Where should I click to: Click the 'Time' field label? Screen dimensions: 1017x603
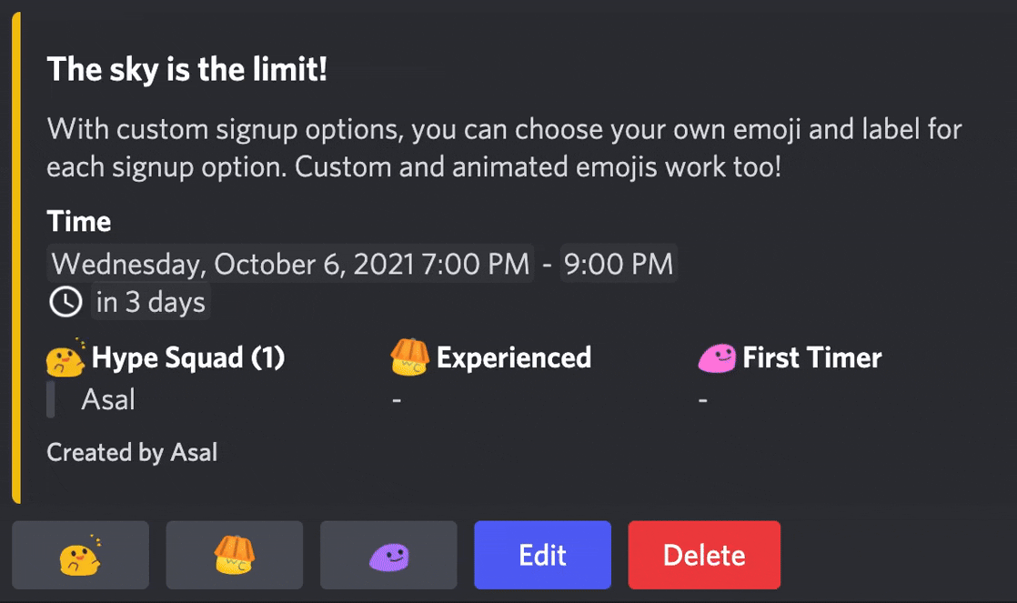79,222
